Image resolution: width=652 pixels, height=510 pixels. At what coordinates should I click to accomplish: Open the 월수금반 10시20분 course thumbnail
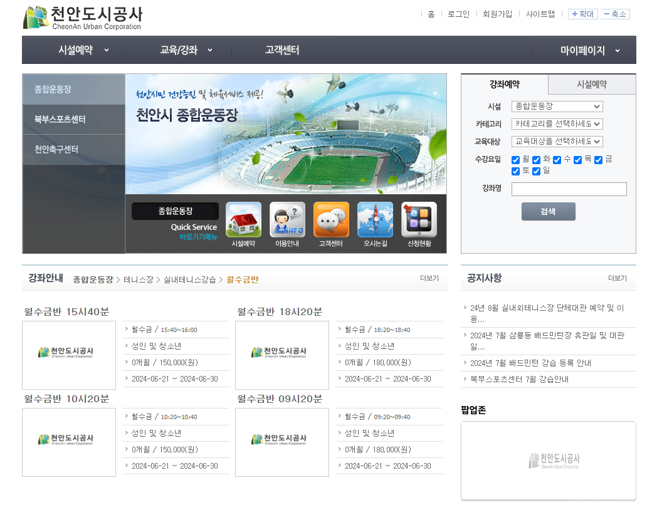69,442
